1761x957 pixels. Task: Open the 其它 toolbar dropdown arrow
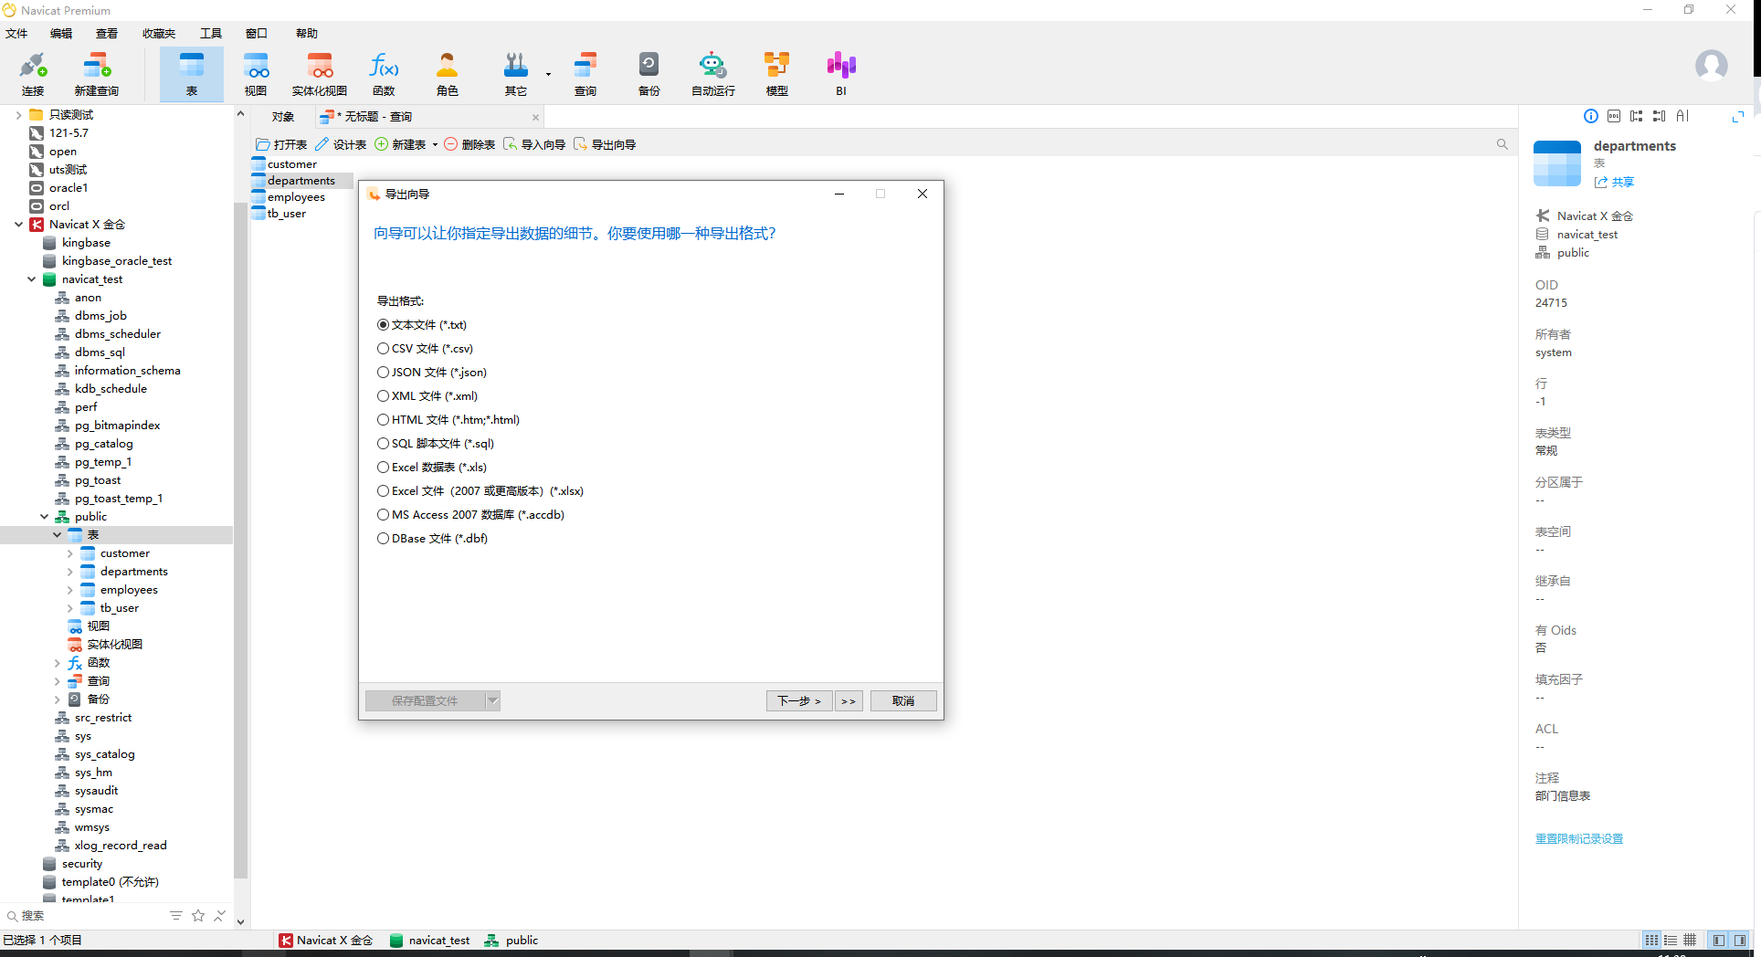click(548, 74)
